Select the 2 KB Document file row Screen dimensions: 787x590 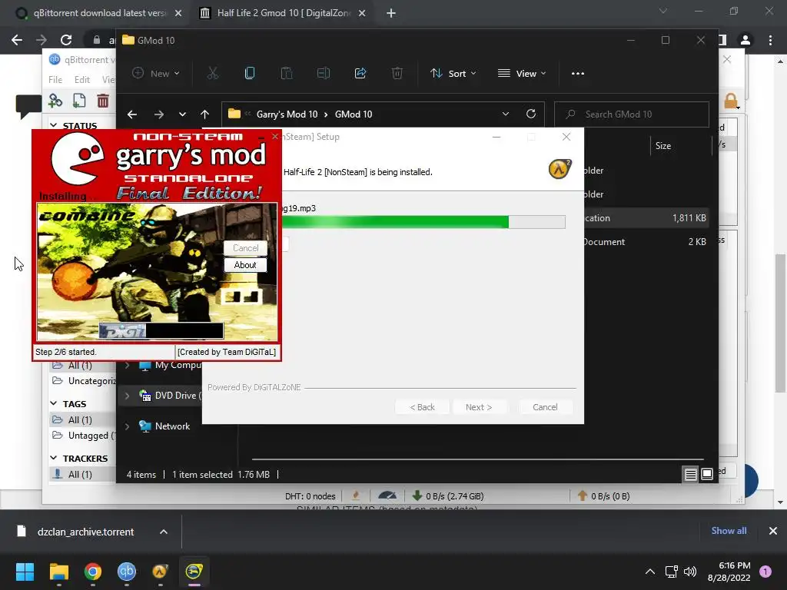pos(646,242)
